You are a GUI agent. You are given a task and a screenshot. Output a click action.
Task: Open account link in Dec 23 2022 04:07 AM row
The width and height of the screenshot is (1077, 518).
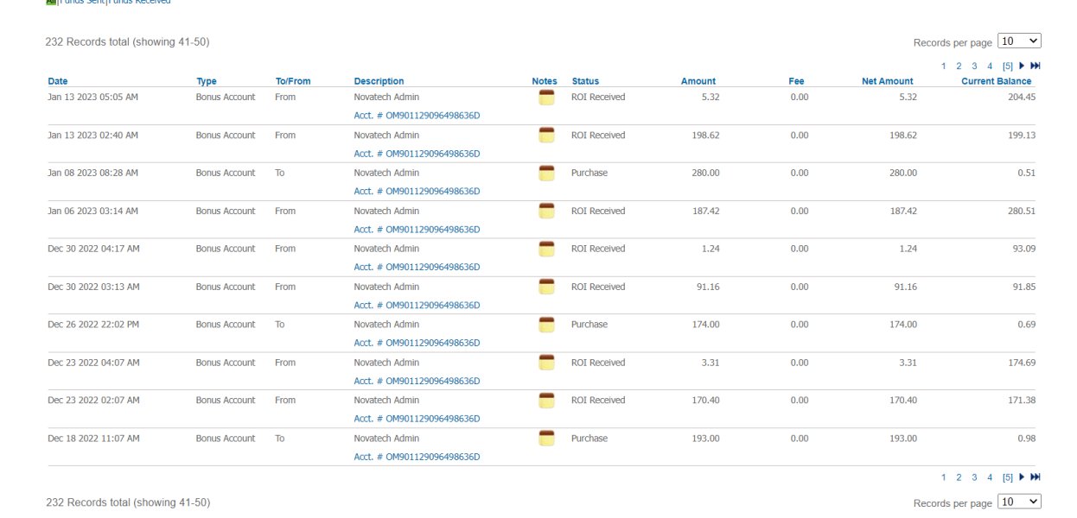click(x=417, y=381)
